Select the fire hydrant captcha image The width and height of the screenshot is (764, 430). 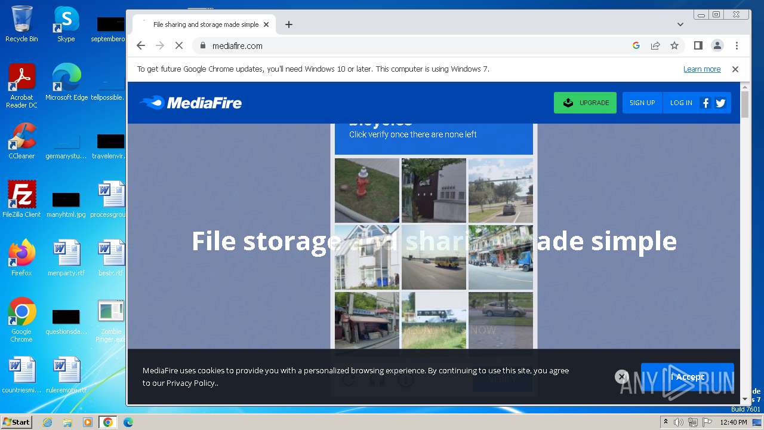(x=367, y=191)
